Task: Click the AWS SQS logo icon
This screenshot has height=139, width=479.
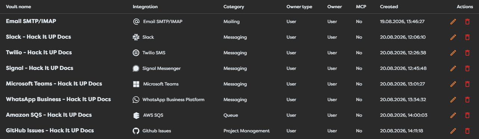Action: [x=136, y=115]
